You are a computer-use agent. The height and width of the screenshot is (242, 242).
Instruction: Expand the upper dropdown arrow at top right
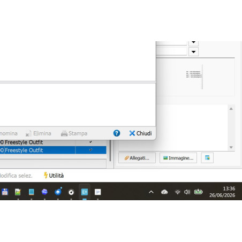(193, 43)
